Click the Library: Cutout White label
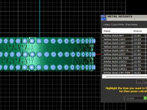This screenshot has width=147, height=110. 120,24
